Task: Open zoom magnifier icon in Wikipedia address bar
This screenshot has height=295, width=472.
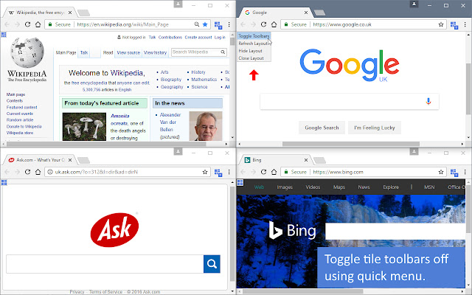Action: coord(197,24)
